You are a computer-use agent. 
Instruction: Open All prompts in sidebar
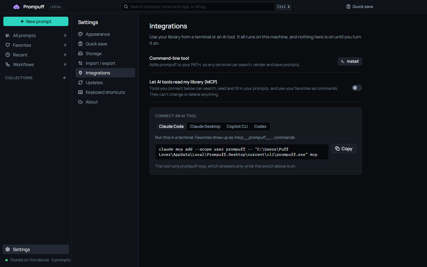point(36,35)
